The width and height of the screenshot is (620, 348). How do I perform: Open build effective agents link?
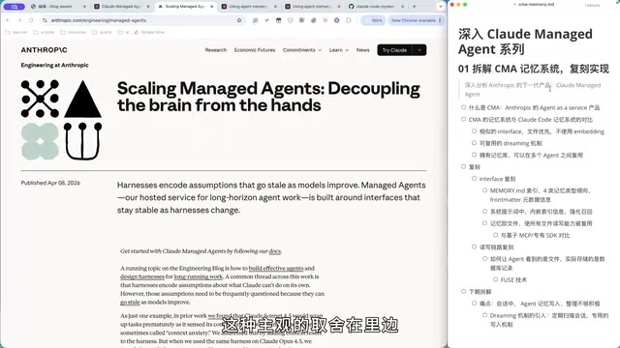276,268
